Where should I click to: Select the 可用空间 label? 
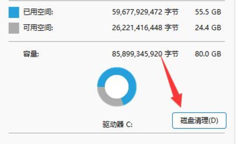click(38, 28)
